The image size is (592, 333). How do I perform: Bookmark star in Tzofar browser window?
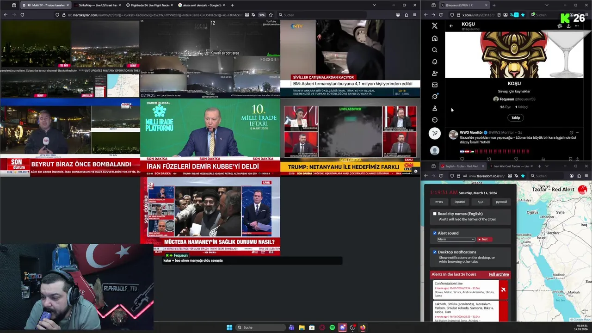(x=523, y=176)
